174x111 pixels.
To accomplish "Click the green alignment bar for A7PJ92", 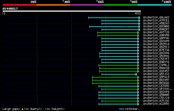I will tap(120, 101).
